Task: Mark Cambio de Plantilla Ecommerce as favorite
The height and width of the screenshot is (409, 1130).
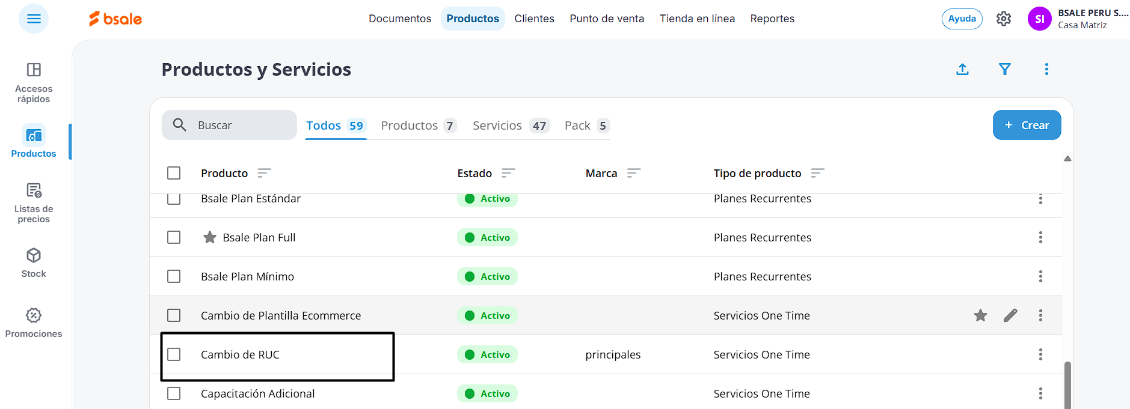Action: 980,315
